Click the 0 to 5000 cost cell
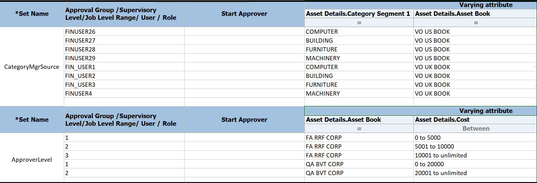This screenshot has width=537, height=183. 475,138
